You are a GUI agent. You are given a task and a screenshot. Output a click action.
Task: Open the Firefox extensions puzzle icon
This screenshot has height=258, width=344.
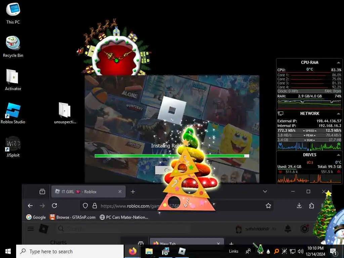[311, 206]
